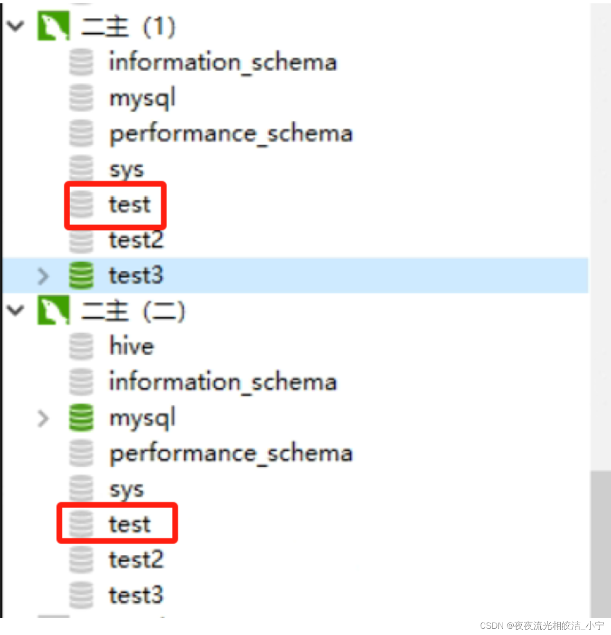This screenshot has width=611, height=635.
Task: Expand the test3 database node
Action: [x=43, y=275]
